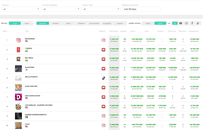Open the SET INDIA profile title
Viewport: 203px width, 130px height.
[29, 58]
